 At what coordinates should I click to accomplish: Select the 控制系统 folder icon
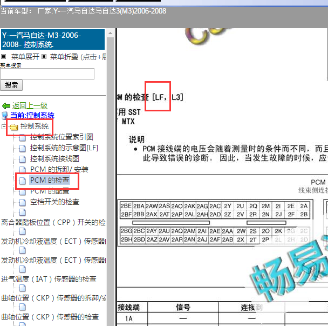[14, 127]
